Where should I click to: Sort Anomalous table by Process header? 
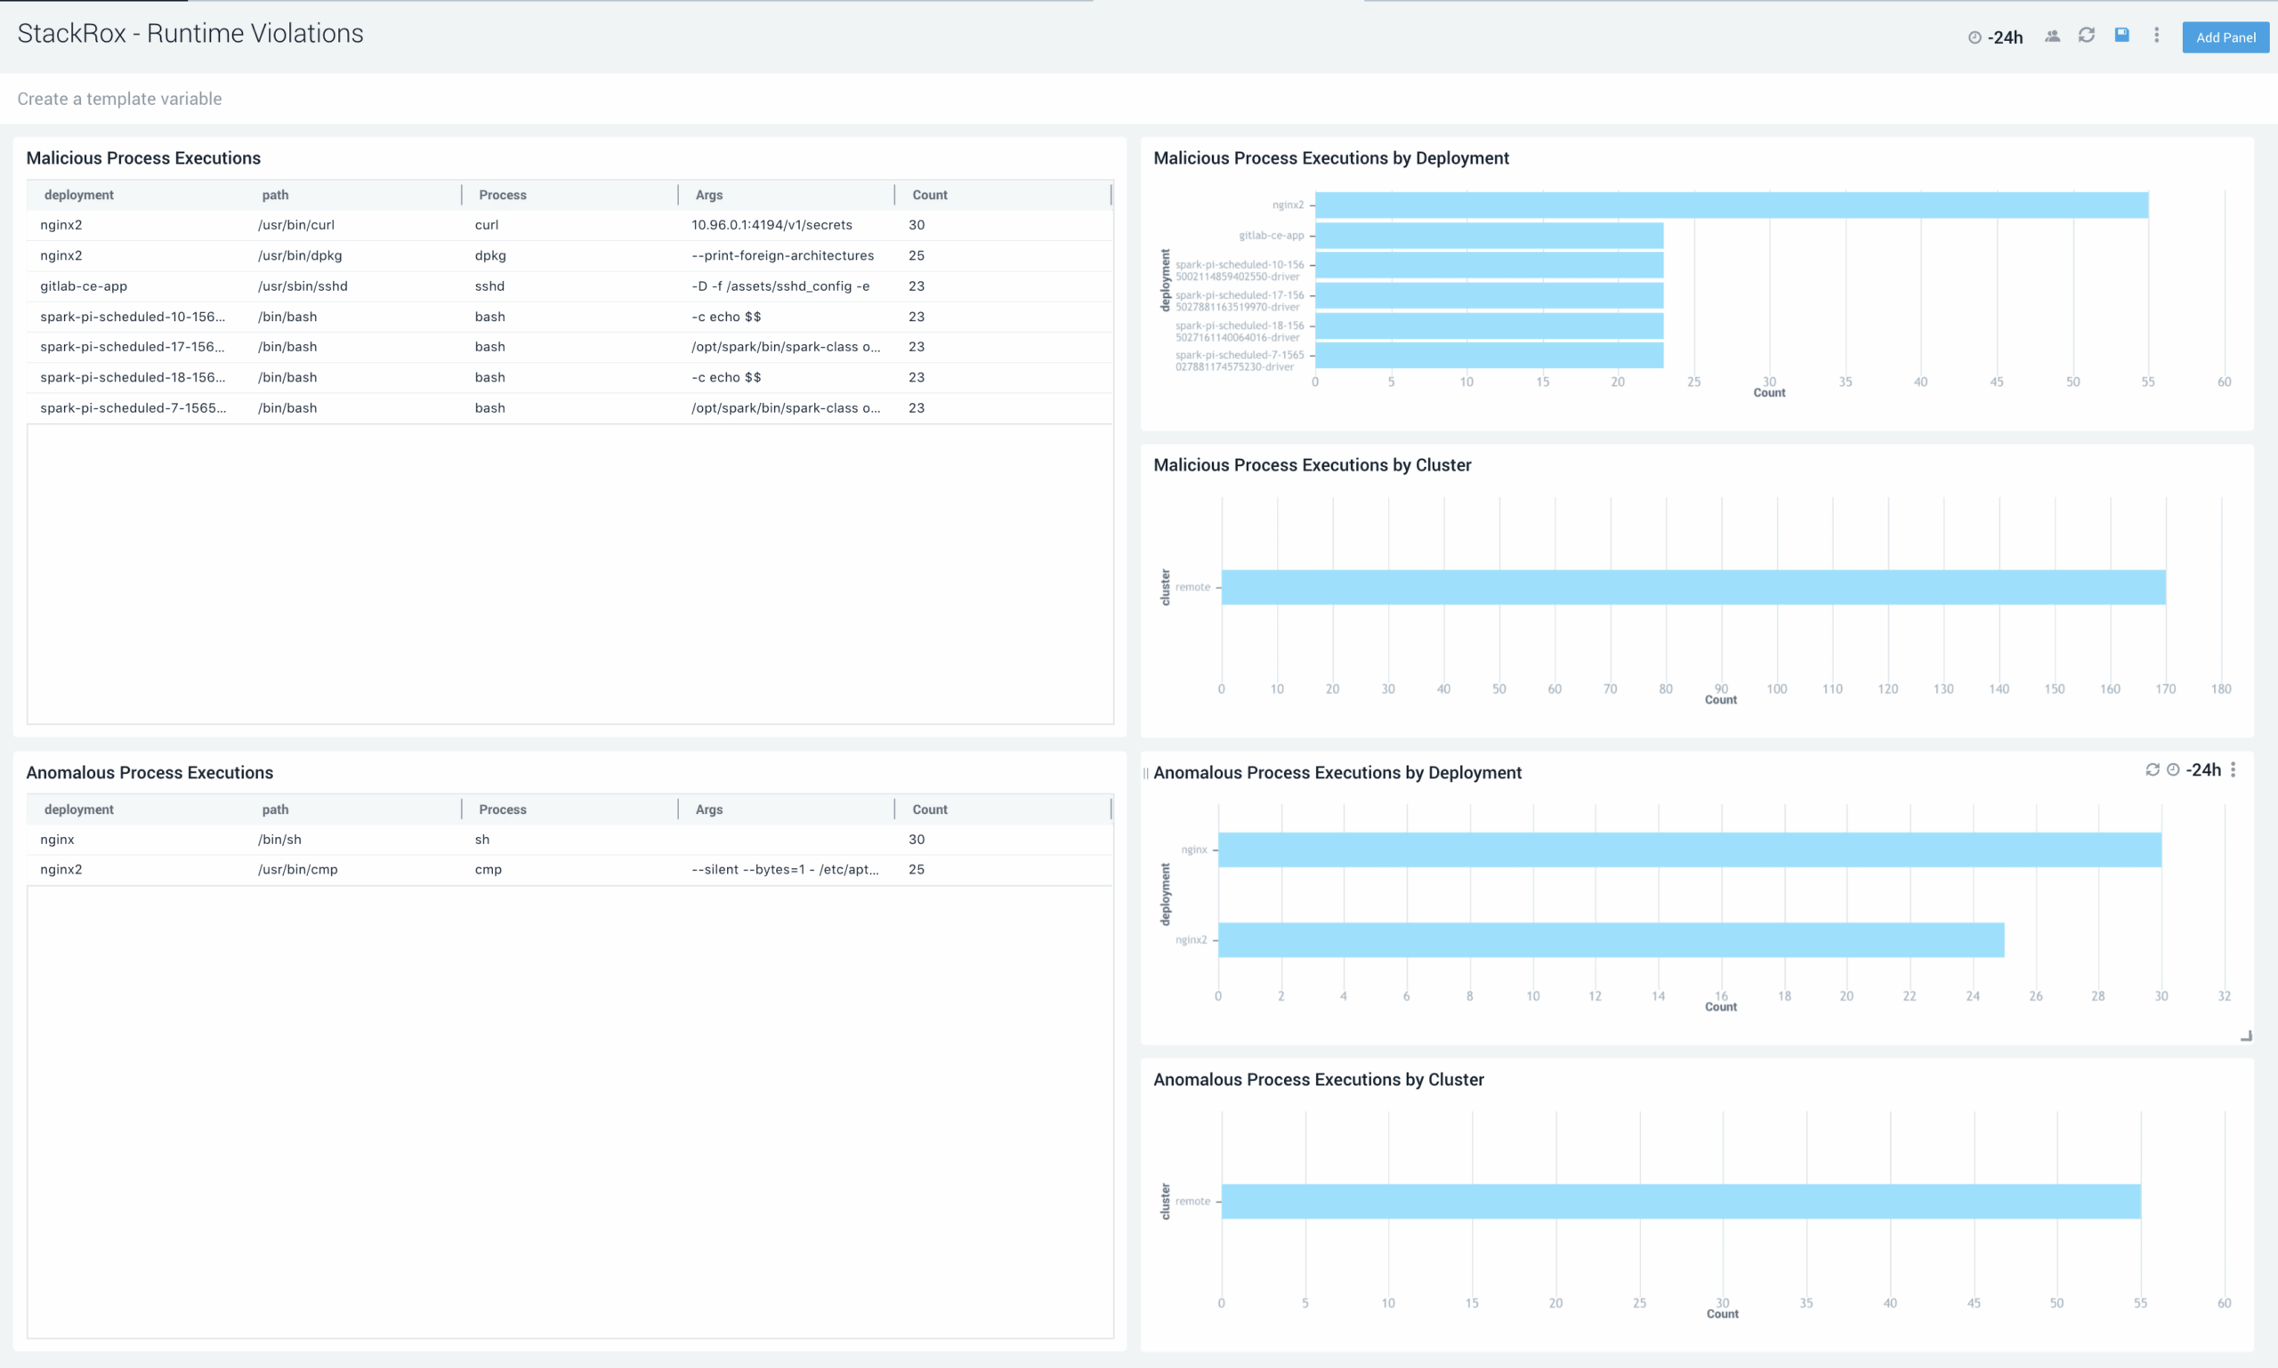503,809
